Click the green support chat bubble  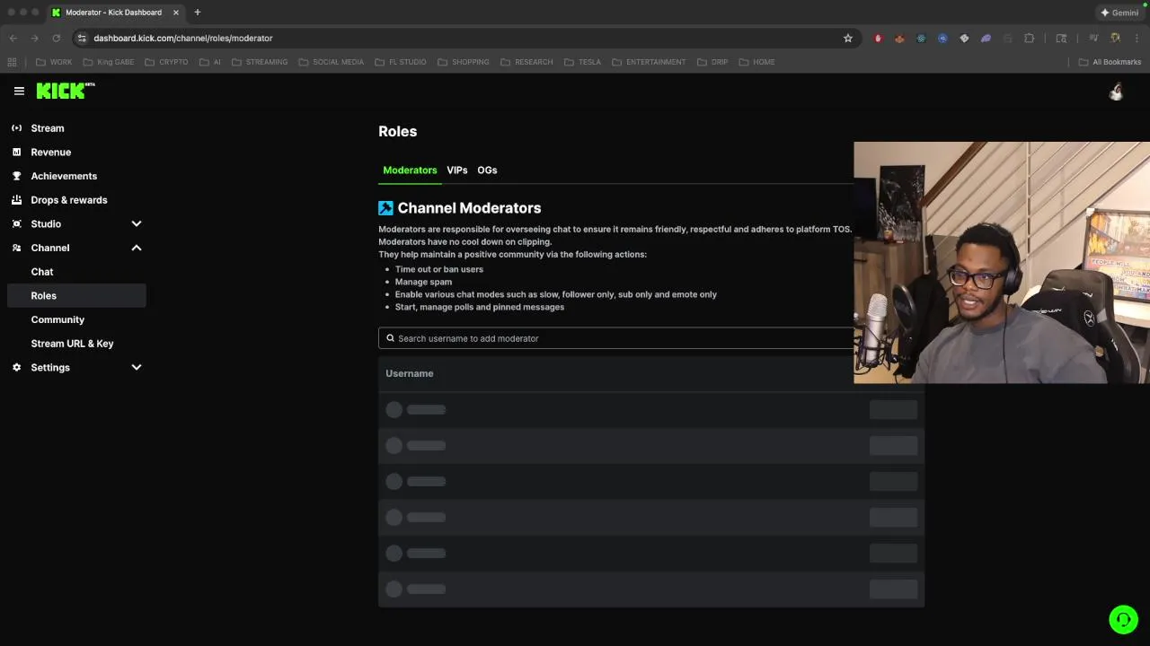click(1123, 619)
